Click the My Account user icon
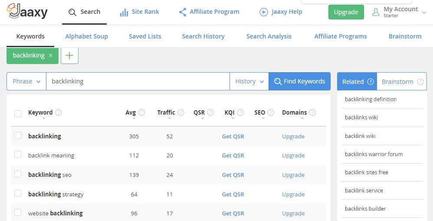Image resolution: width=433 pixels, height=221 pixels. [376, 12]
